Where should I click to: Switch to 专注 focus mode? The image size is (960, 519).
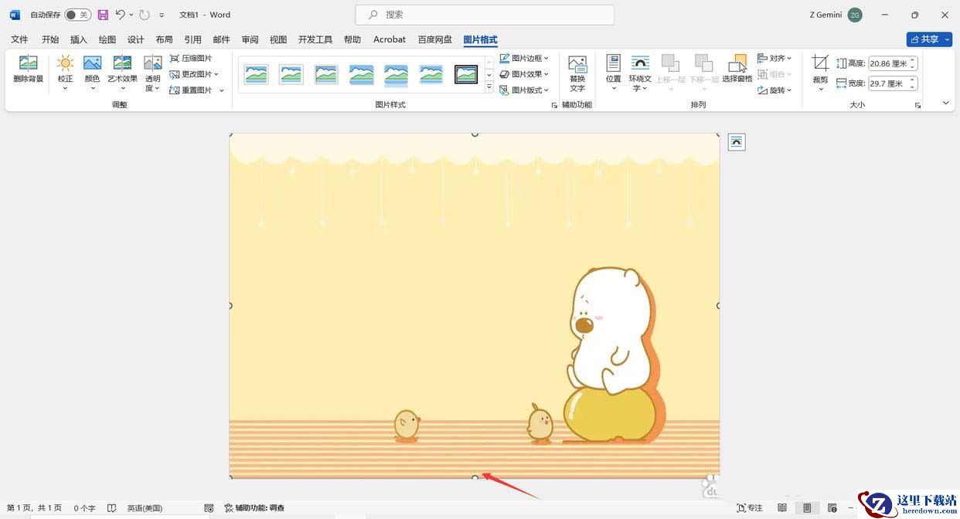click(x=750, y=508)
